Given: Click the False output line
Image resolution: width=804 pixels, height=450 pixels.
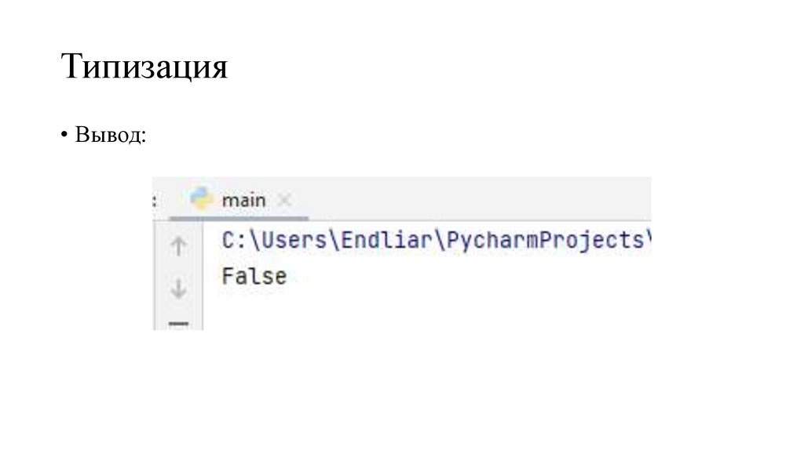Looking at the screenshot, I should pyautogui.click(x=254, y=276).
